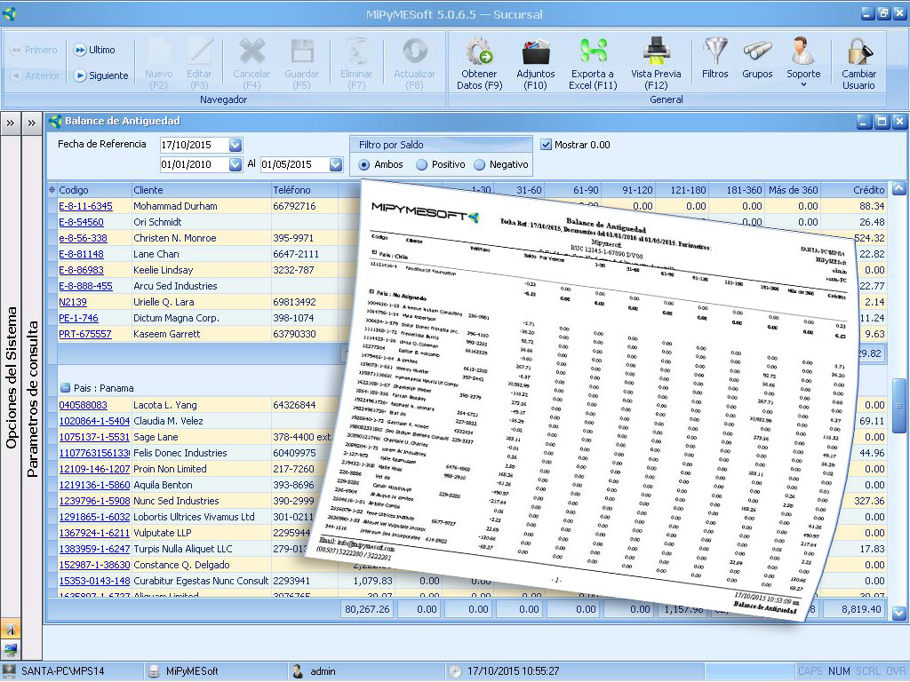910x682 pixels.
Task: Click the Actualizar (F8) refresh icon
Action: (x=414, y=51)
